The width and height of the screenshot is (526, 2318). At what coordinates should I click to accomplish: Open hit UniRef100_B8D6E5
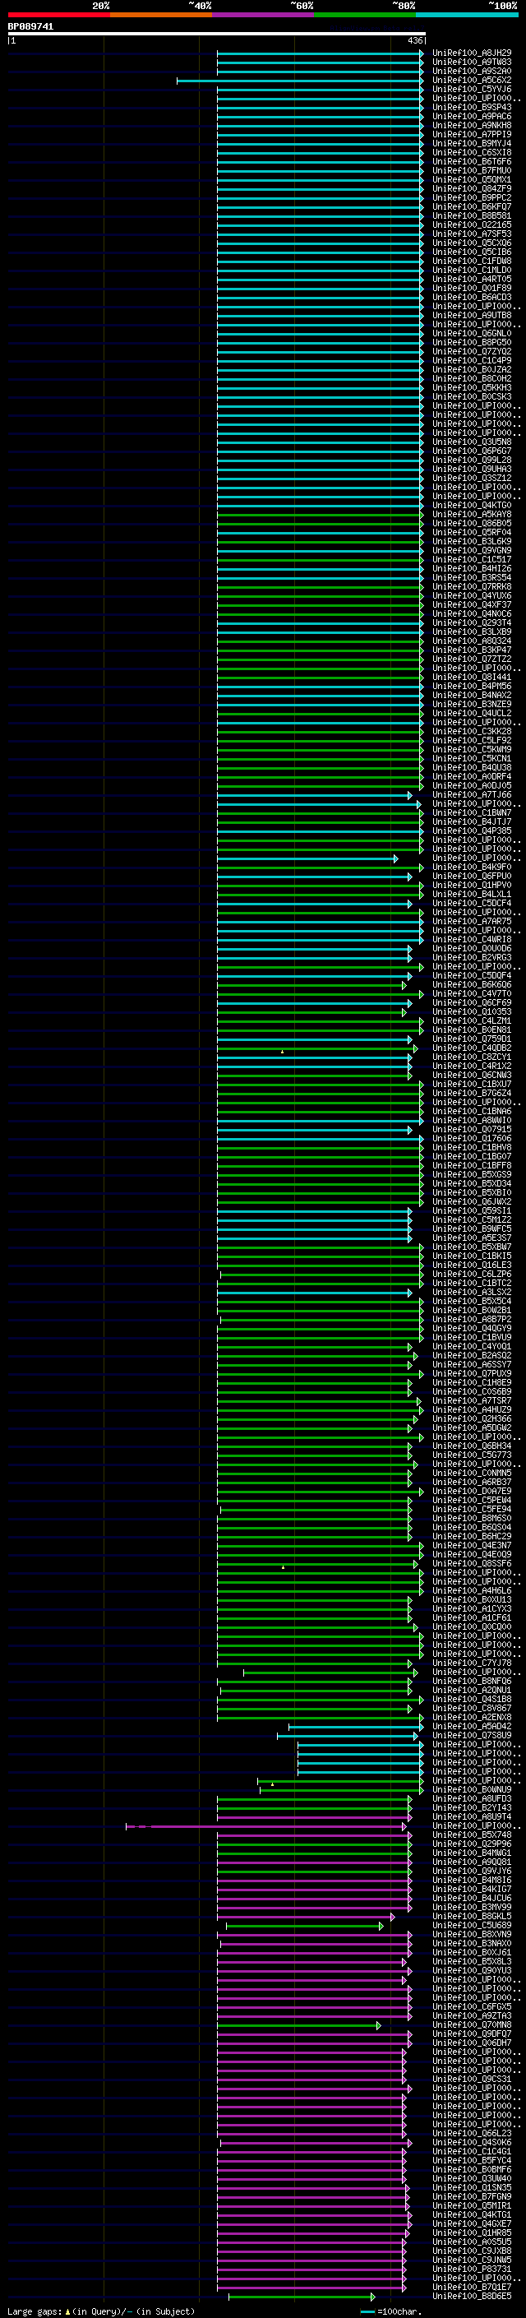point(472,2296)
